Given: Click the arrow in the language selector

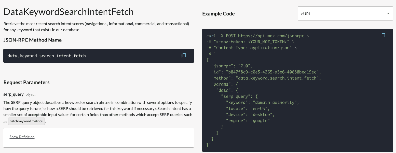Looking at the screenshot, I should (x=388, y=14).
